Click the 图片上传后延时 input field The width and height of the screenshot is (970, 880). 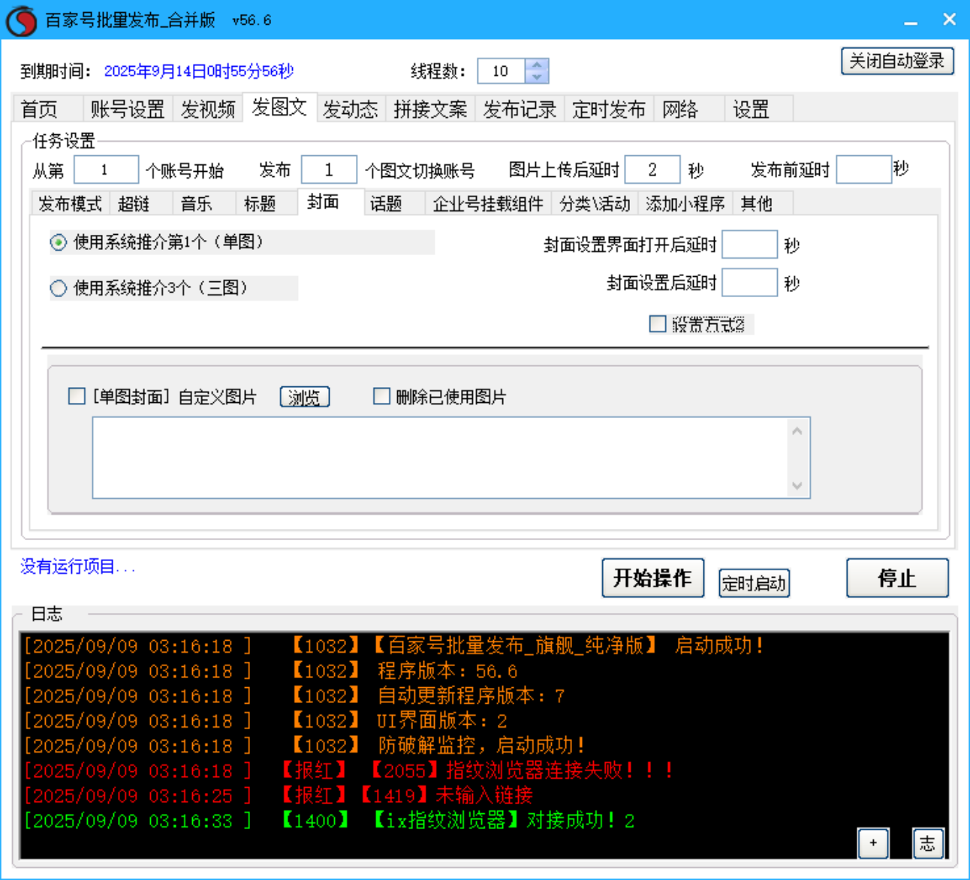[x=652, y=170]
